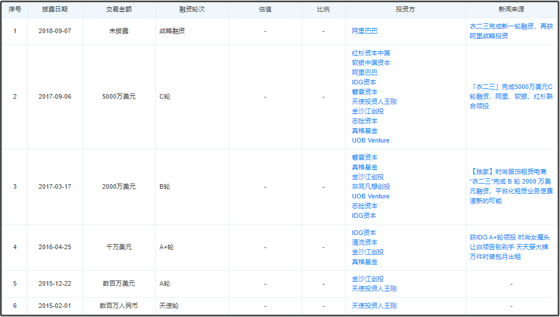Open 阿里巴巴 investor link in 战略融资 row
The height and width of the screenshot is (317, 560).
point(365,31)
